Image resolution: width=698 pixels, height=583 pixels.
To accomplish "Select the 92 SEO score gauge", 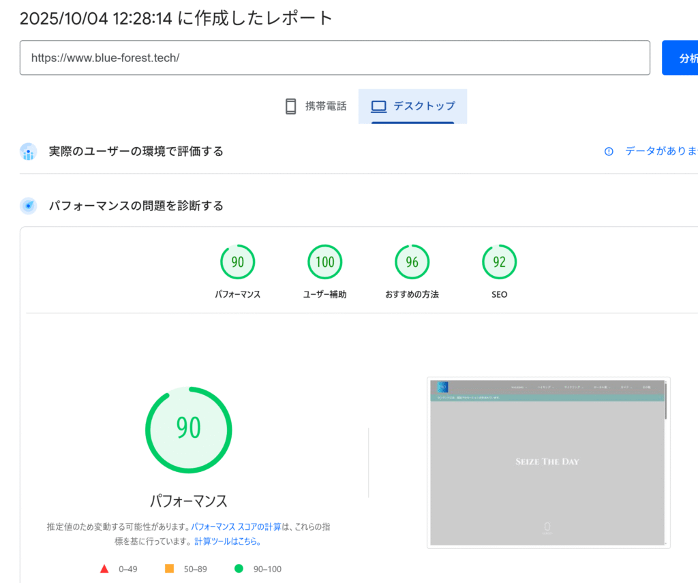I will click(x=499, y=262).
